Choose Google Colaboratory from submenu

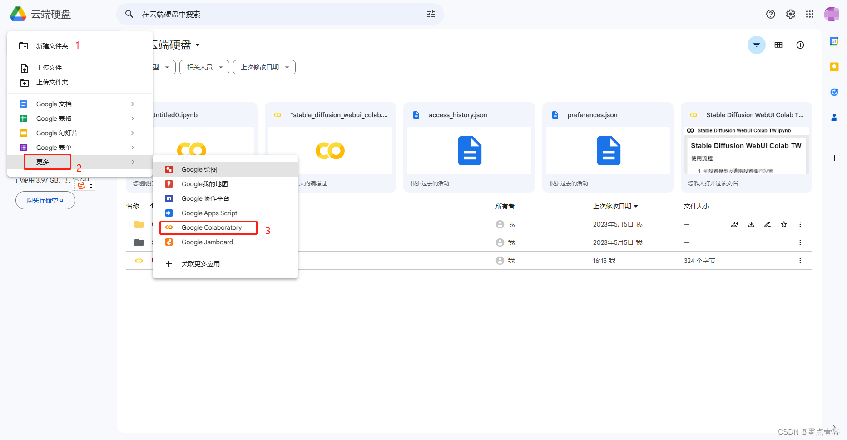(225, 227)
